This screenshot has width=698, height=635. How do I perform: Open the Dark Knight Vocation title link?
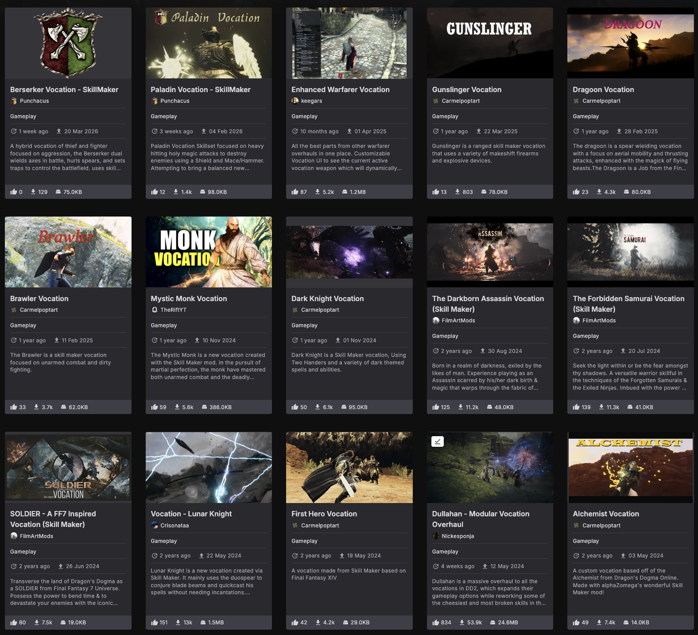[x=328, y=298]
